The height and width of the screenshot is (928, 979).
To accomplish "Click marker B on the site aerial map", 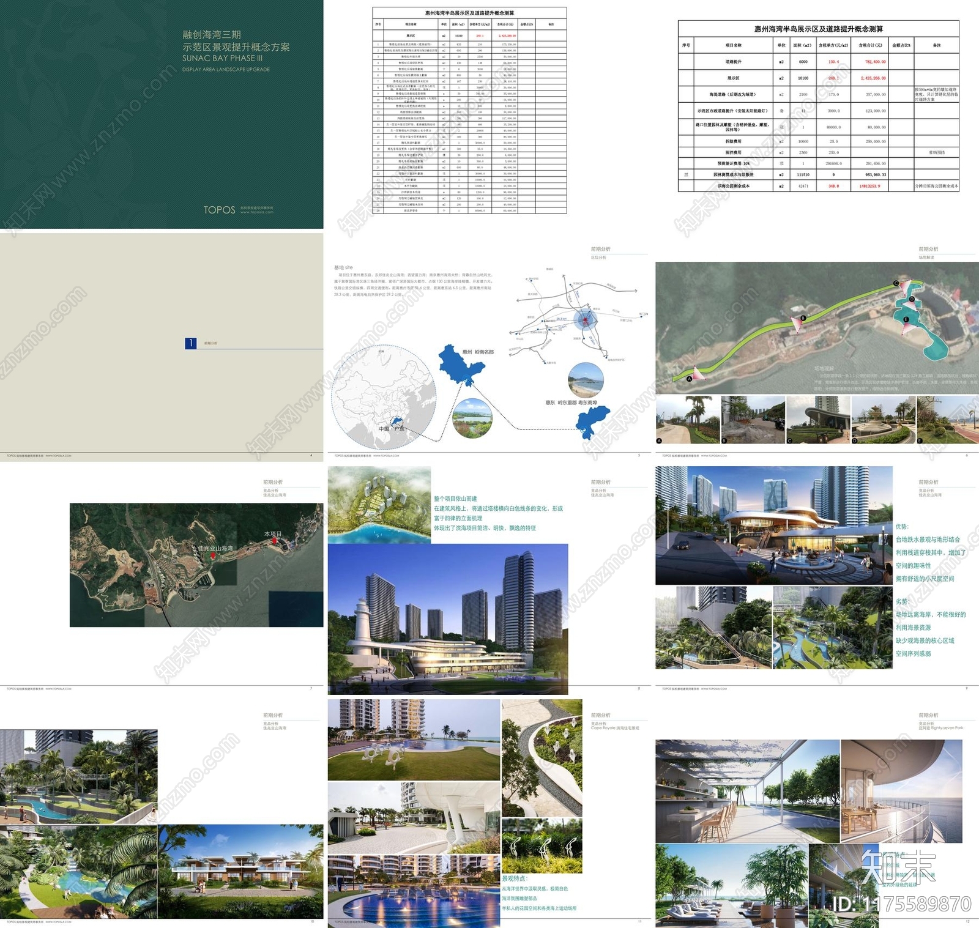I will [804, 318].
